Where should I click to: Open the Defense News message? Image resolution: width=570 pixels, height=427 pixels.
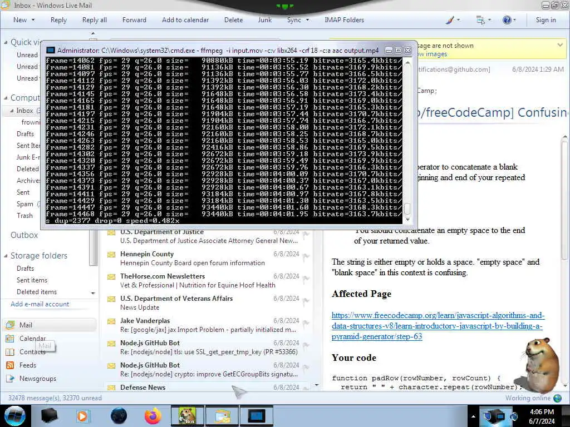[x=208, y=387]
